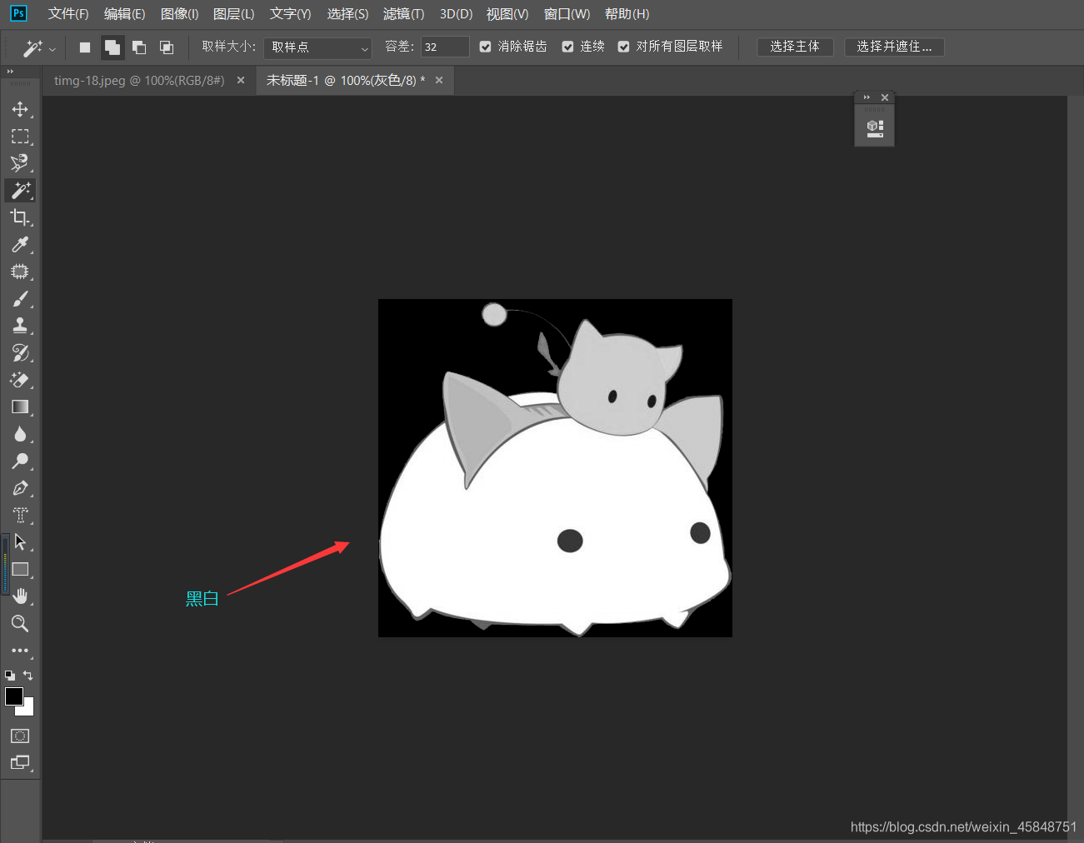Viewport: 1084px width, 843px height.
Task: Select the Spot Healing Brush tool
Action: tap(20, 272)
